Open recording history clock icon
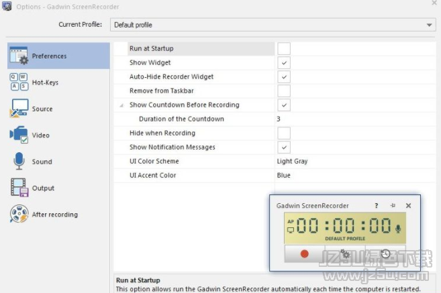 385,253
